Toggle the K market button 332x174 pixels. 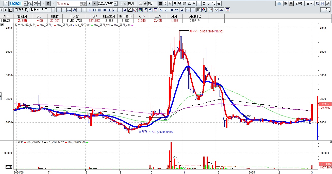pyautogui.click(x=48, y=4)
